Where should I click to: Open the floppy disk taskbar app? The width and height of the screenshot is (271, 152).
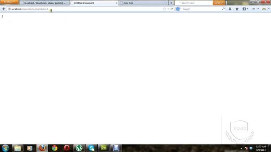[x=116, y=148]
